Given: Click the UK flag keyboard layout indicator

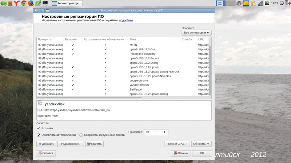Looking at the screenshot, I should pos(282,3).
